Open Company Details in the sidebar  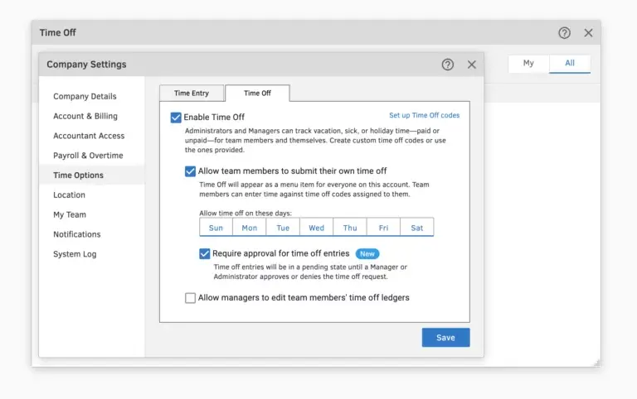85,97
